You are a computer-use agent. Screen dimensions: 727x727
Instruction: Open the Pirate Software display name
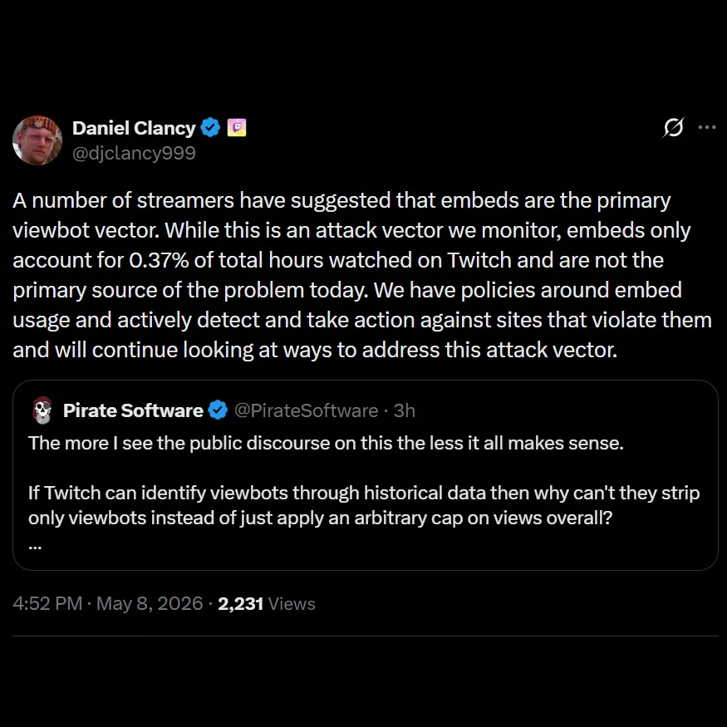tap(133, 410)
